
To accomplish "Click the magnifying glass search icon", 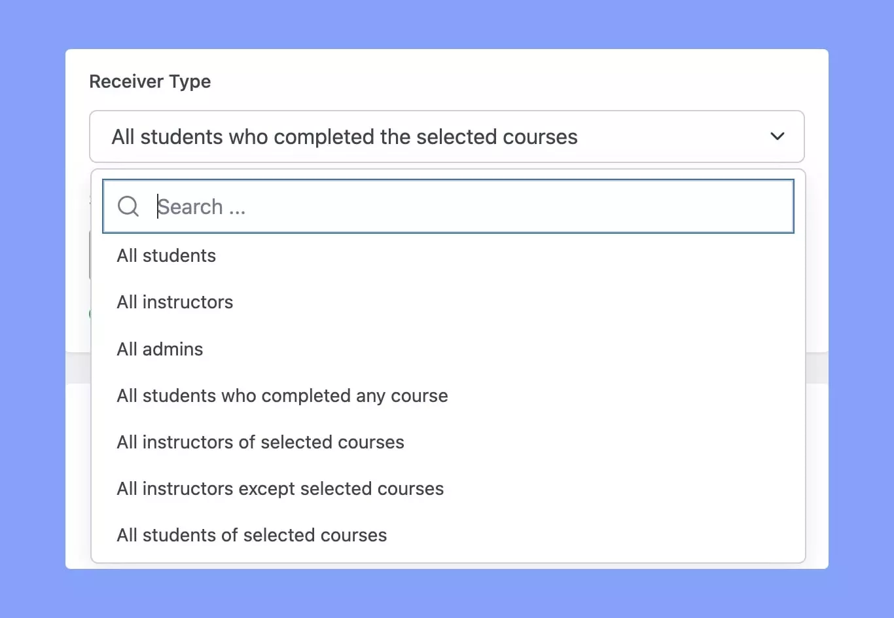I will point(128,206).
